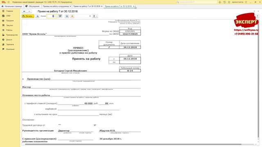Image resolution: width=262 pixels, height=147 pixels.
Task: Open Закупки section in sidebar
Action: coord(10,25)
